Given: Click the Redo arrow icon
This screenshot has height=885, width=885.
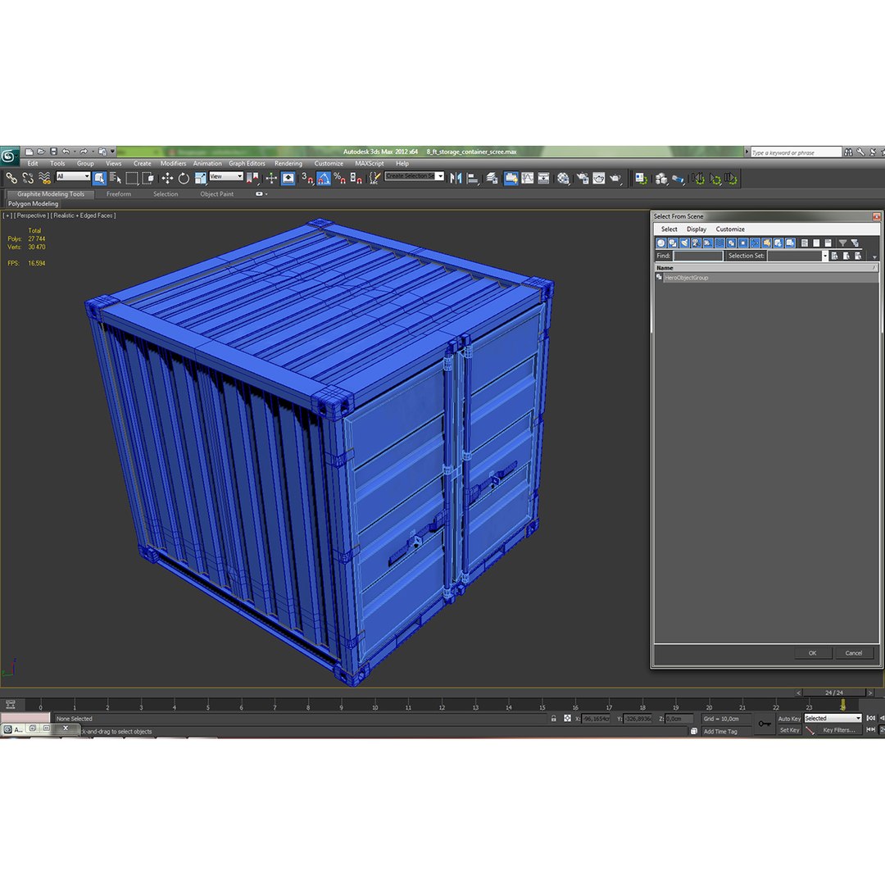Looking at the screenshot, I should click(84, 152).
